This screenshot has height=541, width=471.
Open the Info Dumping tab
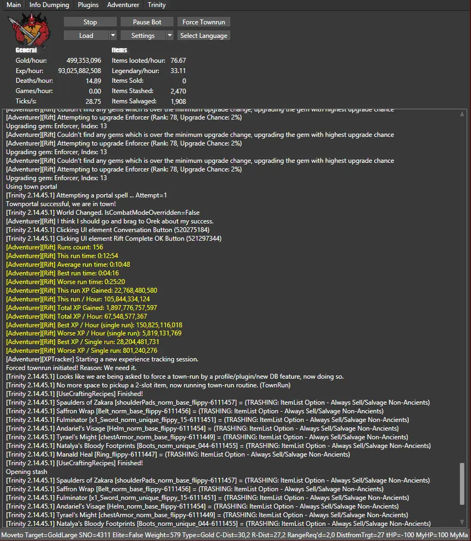49,5
